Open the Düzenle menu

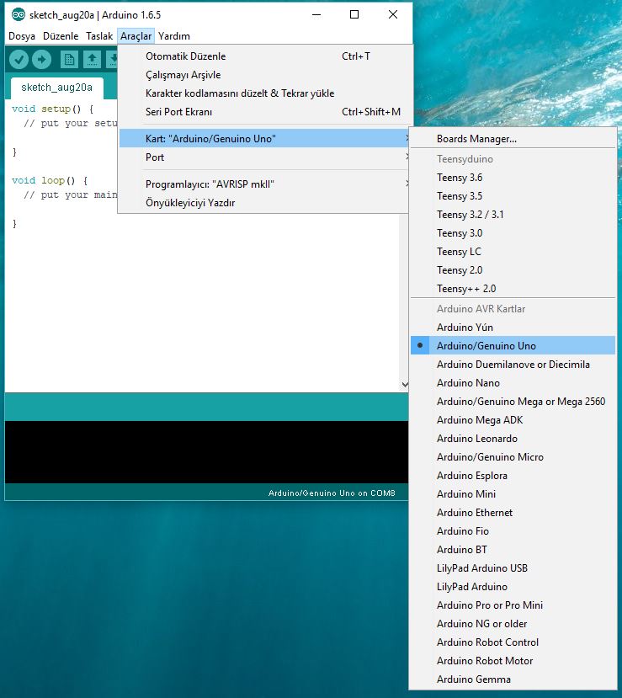(61, 36)
